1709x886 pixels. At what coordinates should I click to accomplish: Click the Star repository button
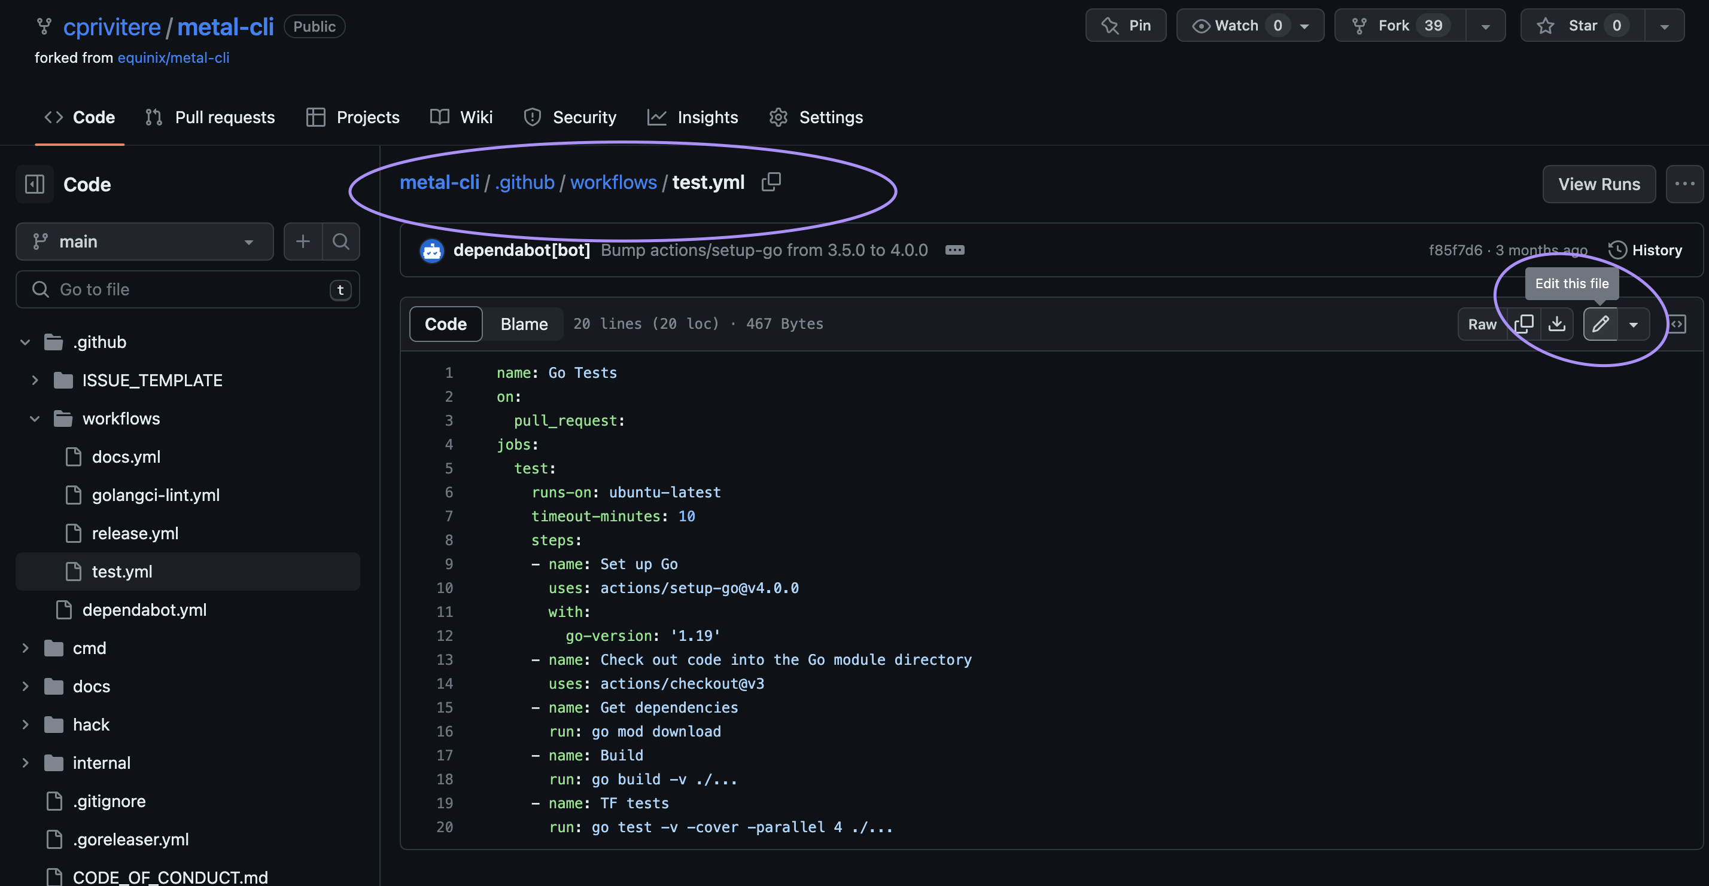point(1582,26)
